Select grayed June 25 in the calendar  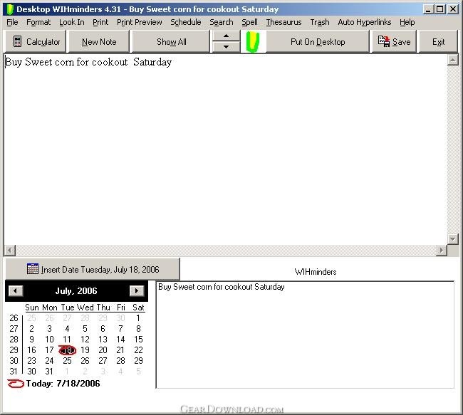click(31, 318)
